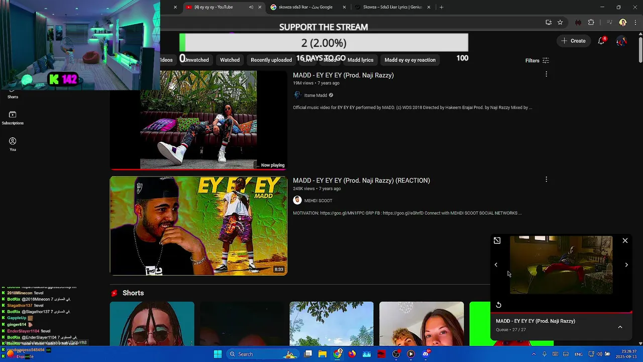Open Shorts in YouTube sidebar
Screen dimensions: 643x362
pos(13,94)
